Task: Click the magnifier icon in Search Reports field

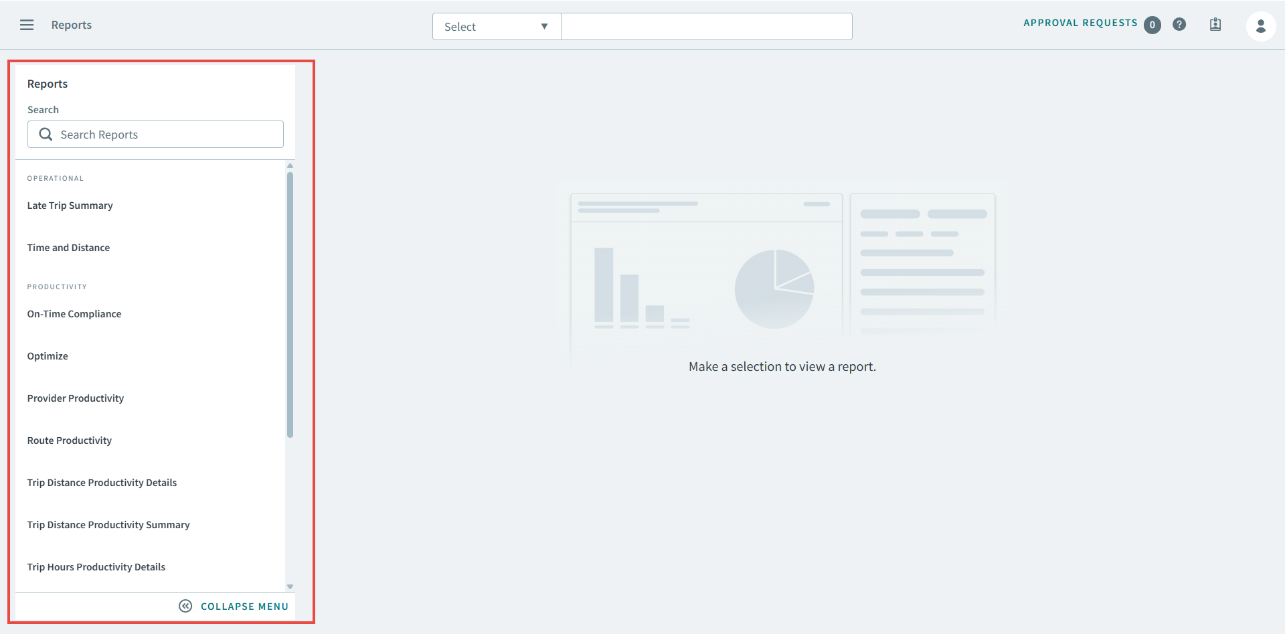Action: click(x=46, y=134)
